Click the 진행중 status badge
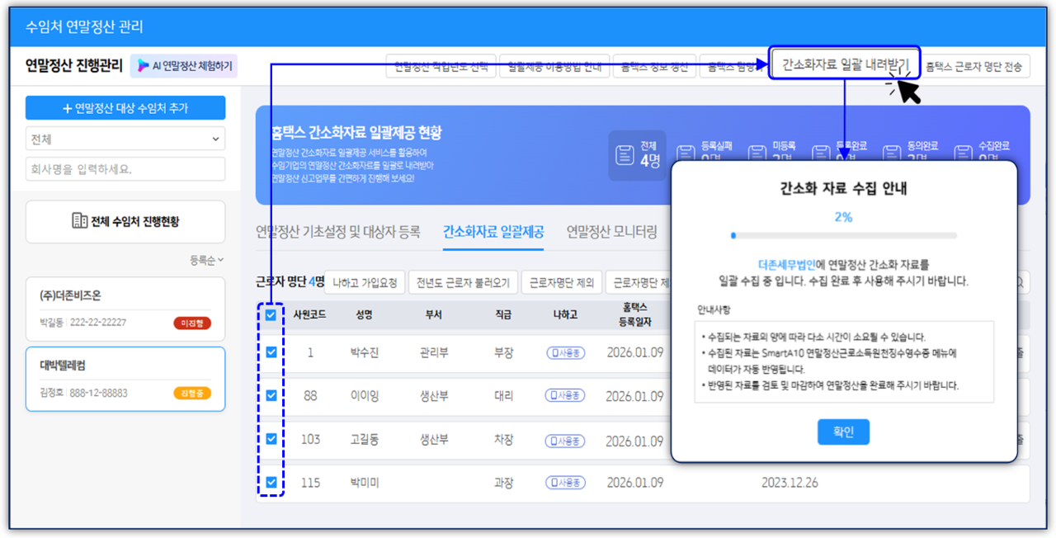Image resolution: width=1056 pixels, height=538 pixels. tap(192, 394)
